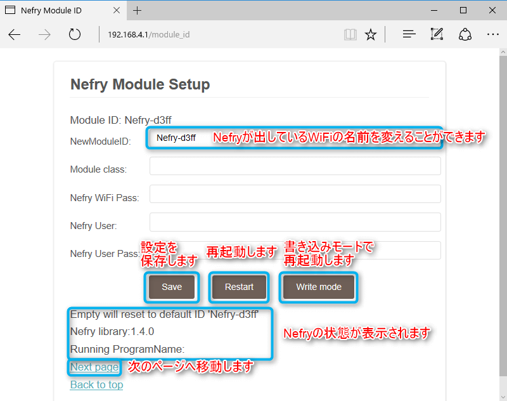Viewport: 507px width, 401px height.
Task: Add page to favorites star icon
Action: (x=371, y=34)
